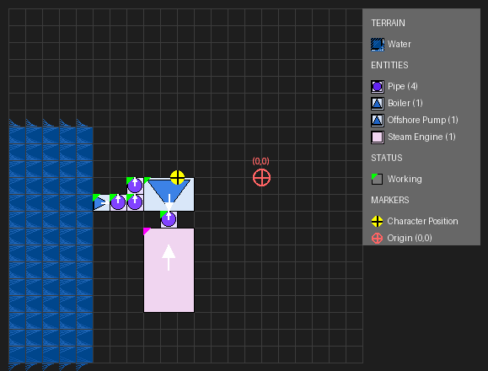Click the Water terrain legend icon
This screenshot has width=488, height=371.
coord(378,44)
